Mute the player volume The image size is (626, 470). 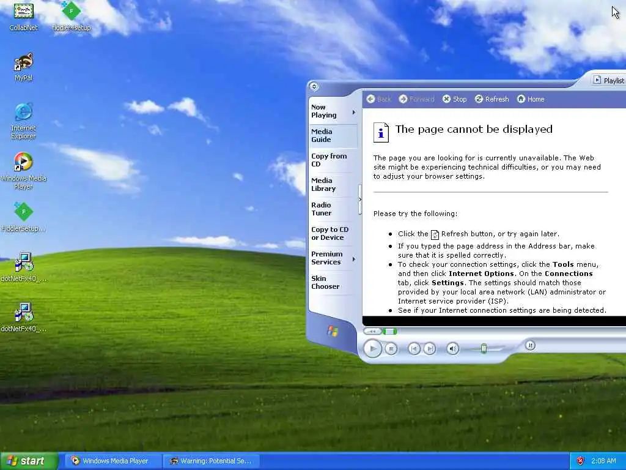pos(452,349)
